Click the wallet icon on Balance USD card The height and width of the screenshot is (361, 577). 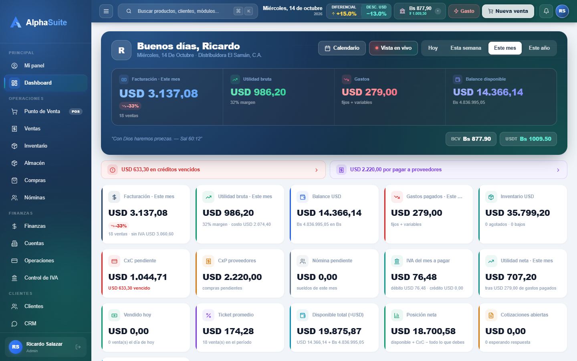coord(303,197)
